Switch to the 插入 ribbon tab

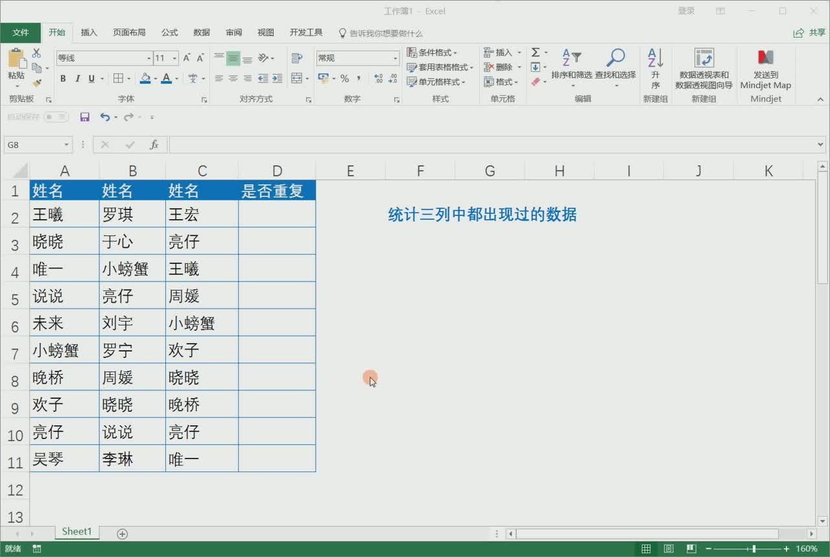coord(89,32)
